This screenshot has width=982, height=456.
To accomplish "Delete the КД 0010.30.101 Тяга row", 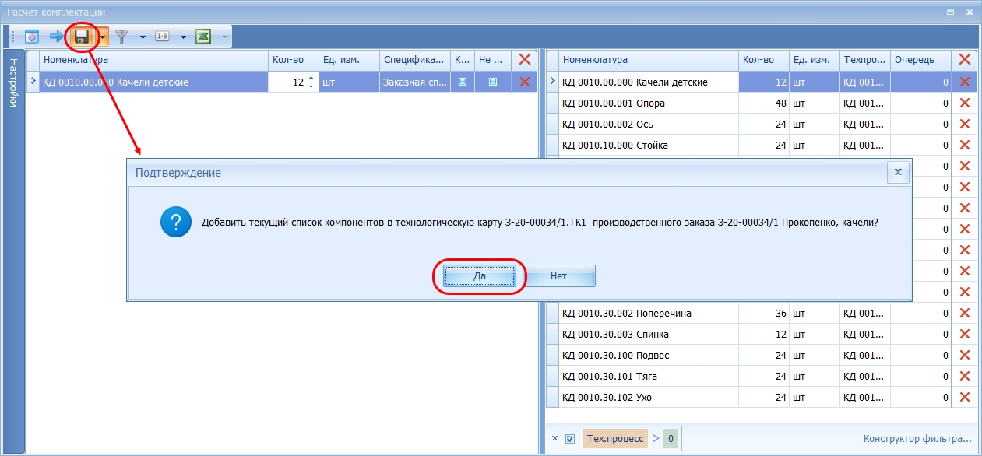I will (964, 376).
